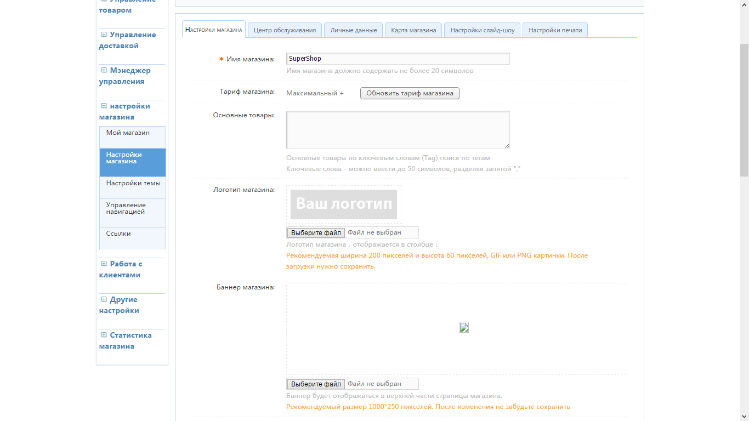Click the orange 1000*250 banner size note
The image size is (749, 421).
click(428, 407)
